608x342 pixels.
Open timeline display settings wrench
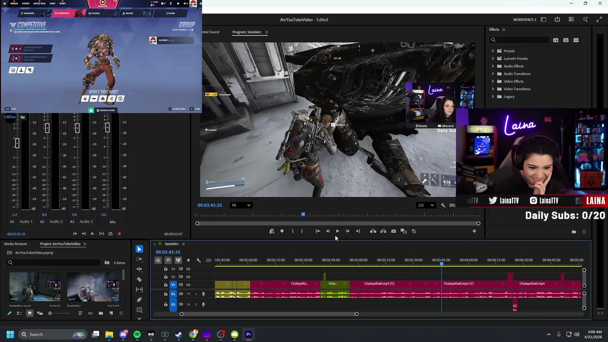pyautogui.click(x=199, y=260)
